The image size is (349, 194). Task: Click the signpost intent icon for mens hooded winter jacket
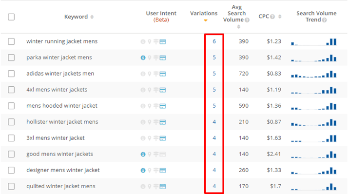tap(156, 106)
